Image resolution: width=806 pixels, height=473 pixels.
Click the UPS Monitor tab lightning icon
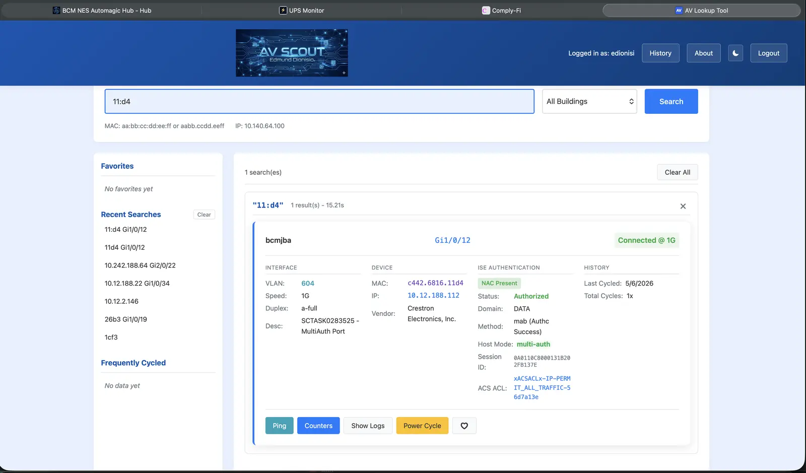(x=283, y=10)
